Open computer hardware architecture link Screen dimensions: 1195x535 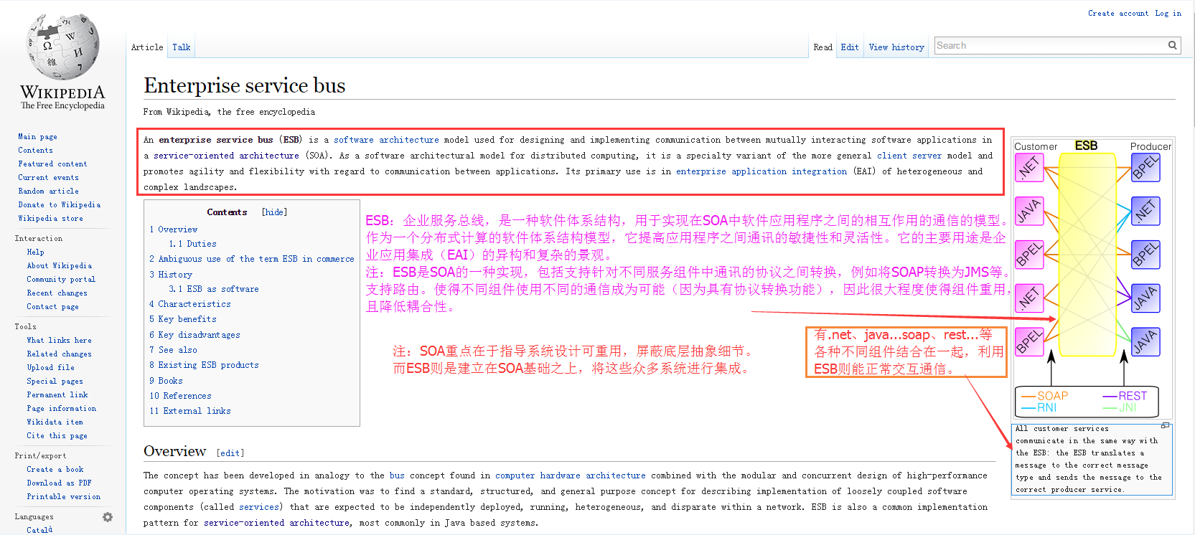pos(571,475)
